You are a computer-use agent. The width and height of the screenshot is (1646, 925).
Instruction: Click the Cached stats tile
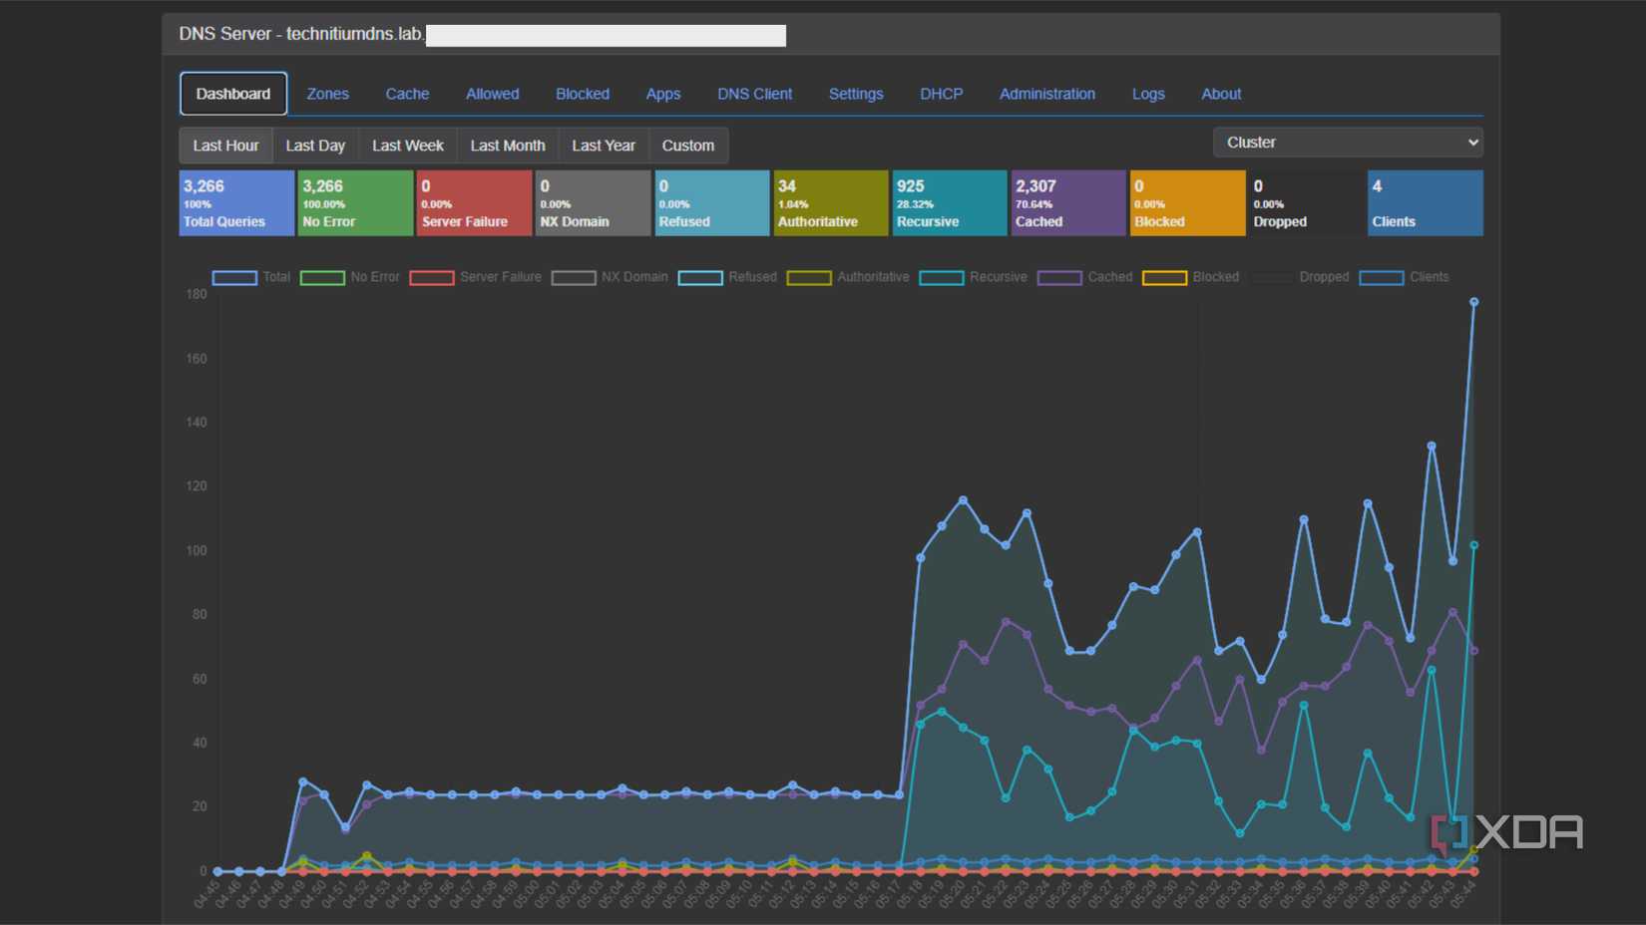[x=1068, y=203]
